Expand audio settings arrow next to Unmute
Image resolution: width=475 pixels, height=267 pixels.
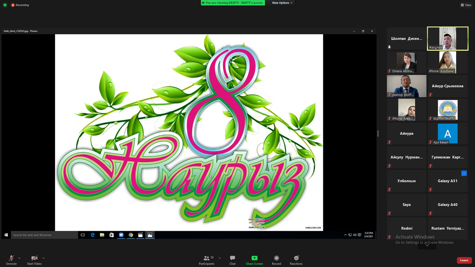click(x=19, y=258)
